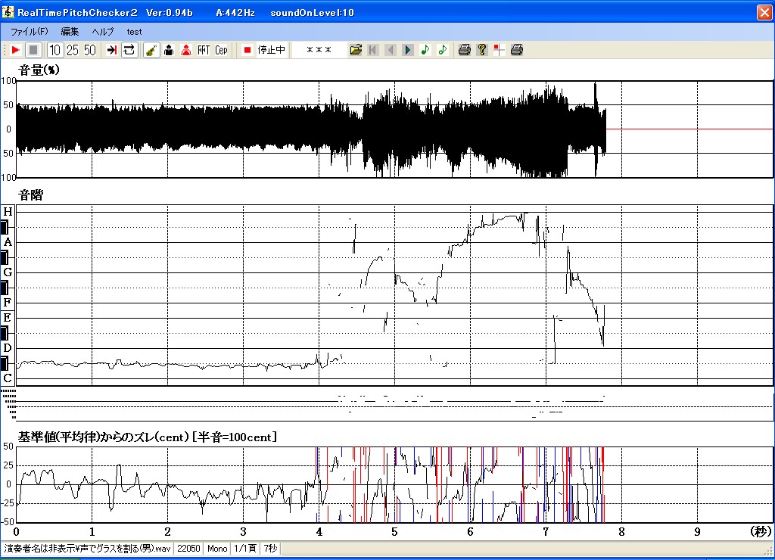Click the first printer icon
This screenshot has width=775, height=560.
[465, 50]
